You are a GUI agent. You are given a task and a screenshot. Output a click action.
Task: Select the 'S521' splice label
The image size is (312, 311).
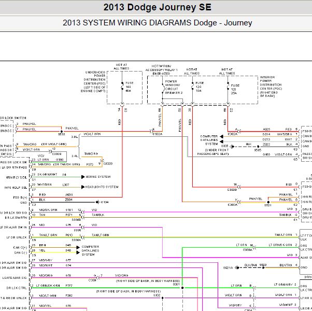[268, 205]
